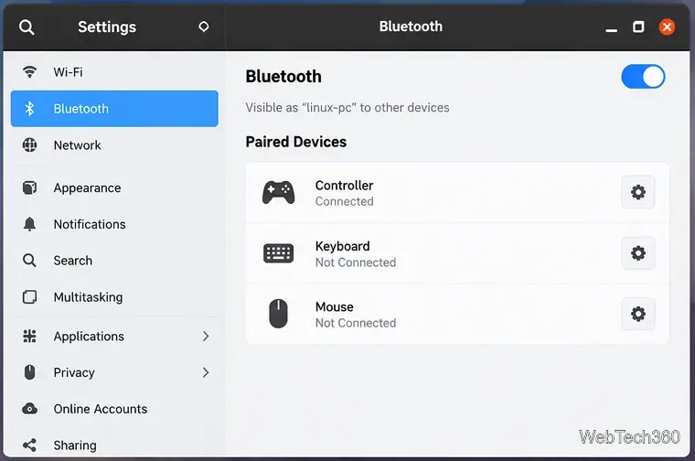Image resolution: width=695 pixels, height=461 pixels.
Task: Open the Network settings page
Action: 115,145
